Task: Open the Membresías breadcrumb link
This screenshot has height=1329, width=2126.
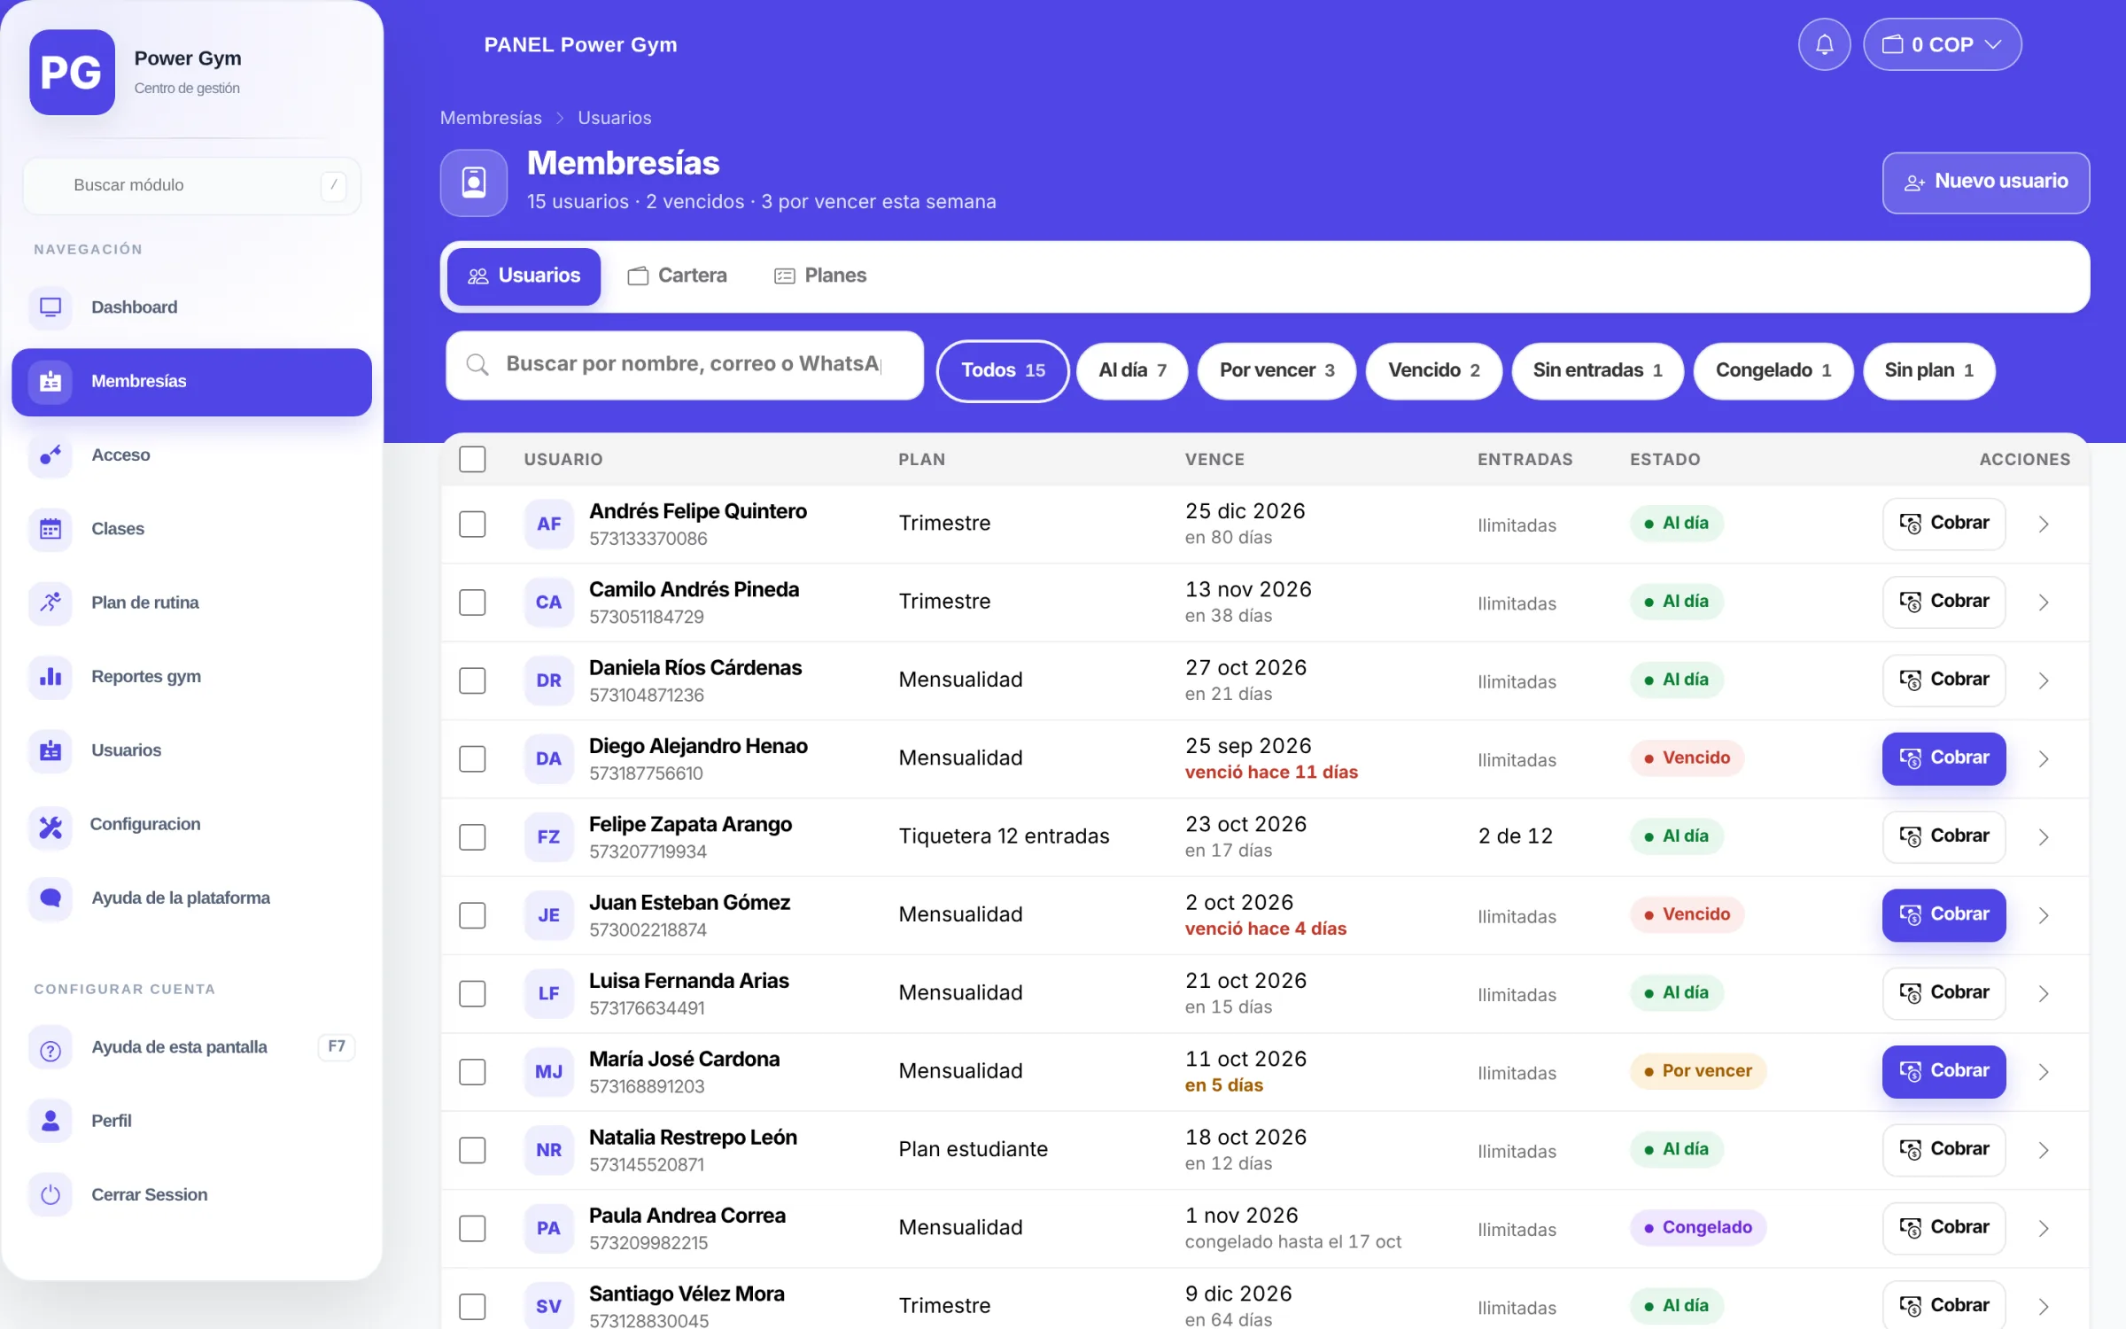Action: tap(491, 118)
